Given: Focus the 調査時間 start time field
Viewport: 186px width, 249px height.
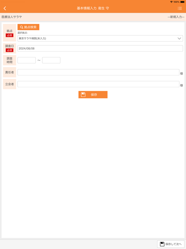Looking at the screenshot, I should click(x=26, y=60).
